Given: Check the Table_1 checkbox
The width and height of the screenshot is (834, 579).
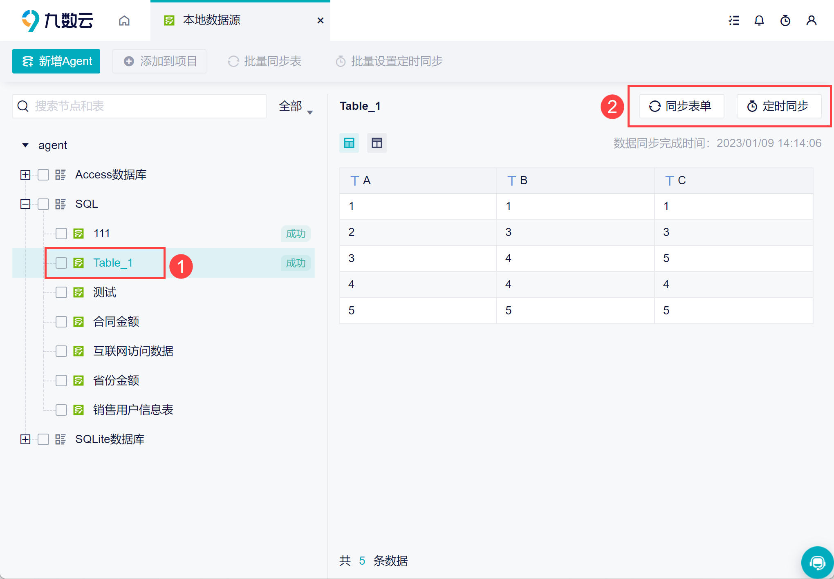Looking at the screenshot, I should (x=61, y=263).
